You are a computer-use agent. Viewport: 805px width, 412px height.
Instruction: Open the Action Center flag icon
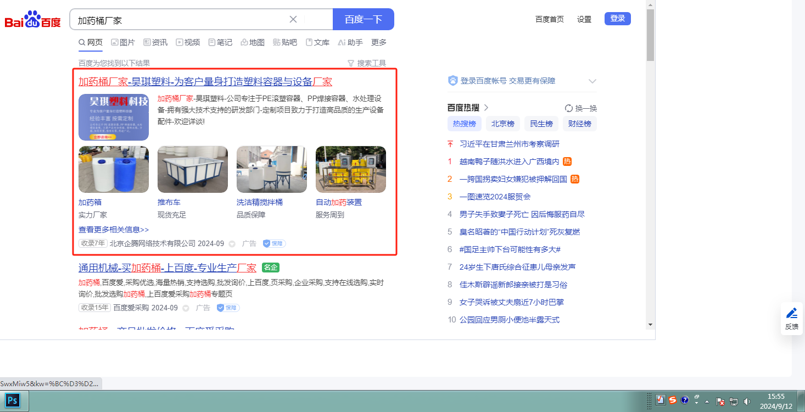tap(722, 401)
